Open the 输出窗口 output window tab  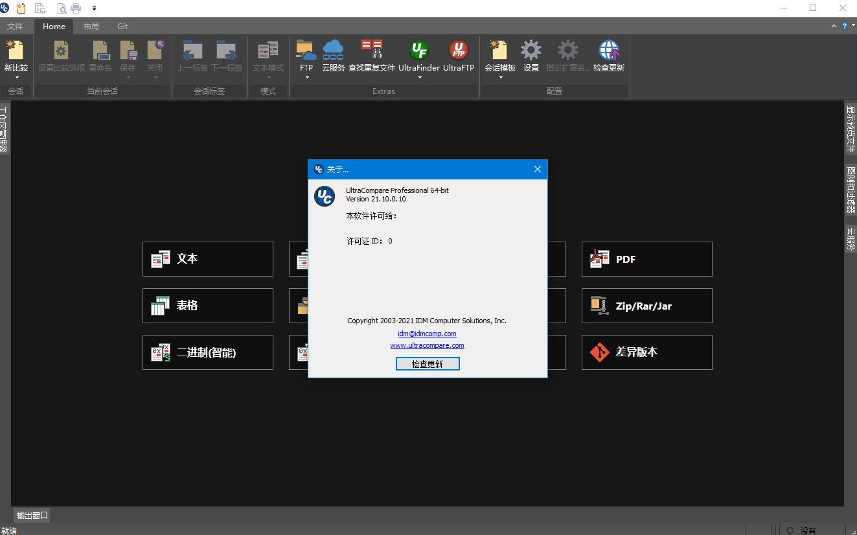pos(32,516)
